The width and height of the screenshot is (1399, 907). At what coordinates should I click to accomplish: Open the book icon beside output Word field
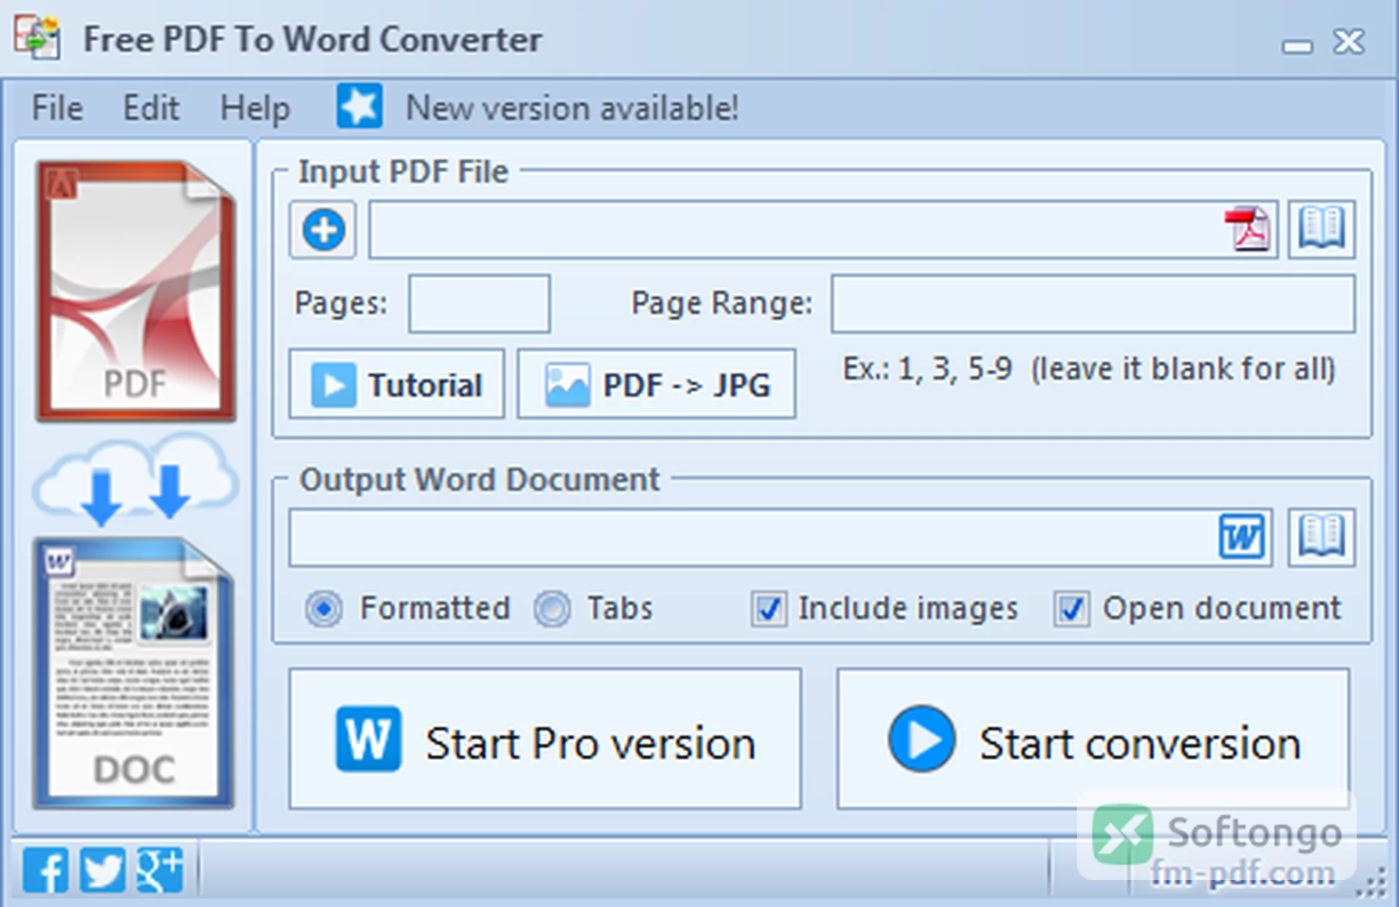coord(1321,537)
